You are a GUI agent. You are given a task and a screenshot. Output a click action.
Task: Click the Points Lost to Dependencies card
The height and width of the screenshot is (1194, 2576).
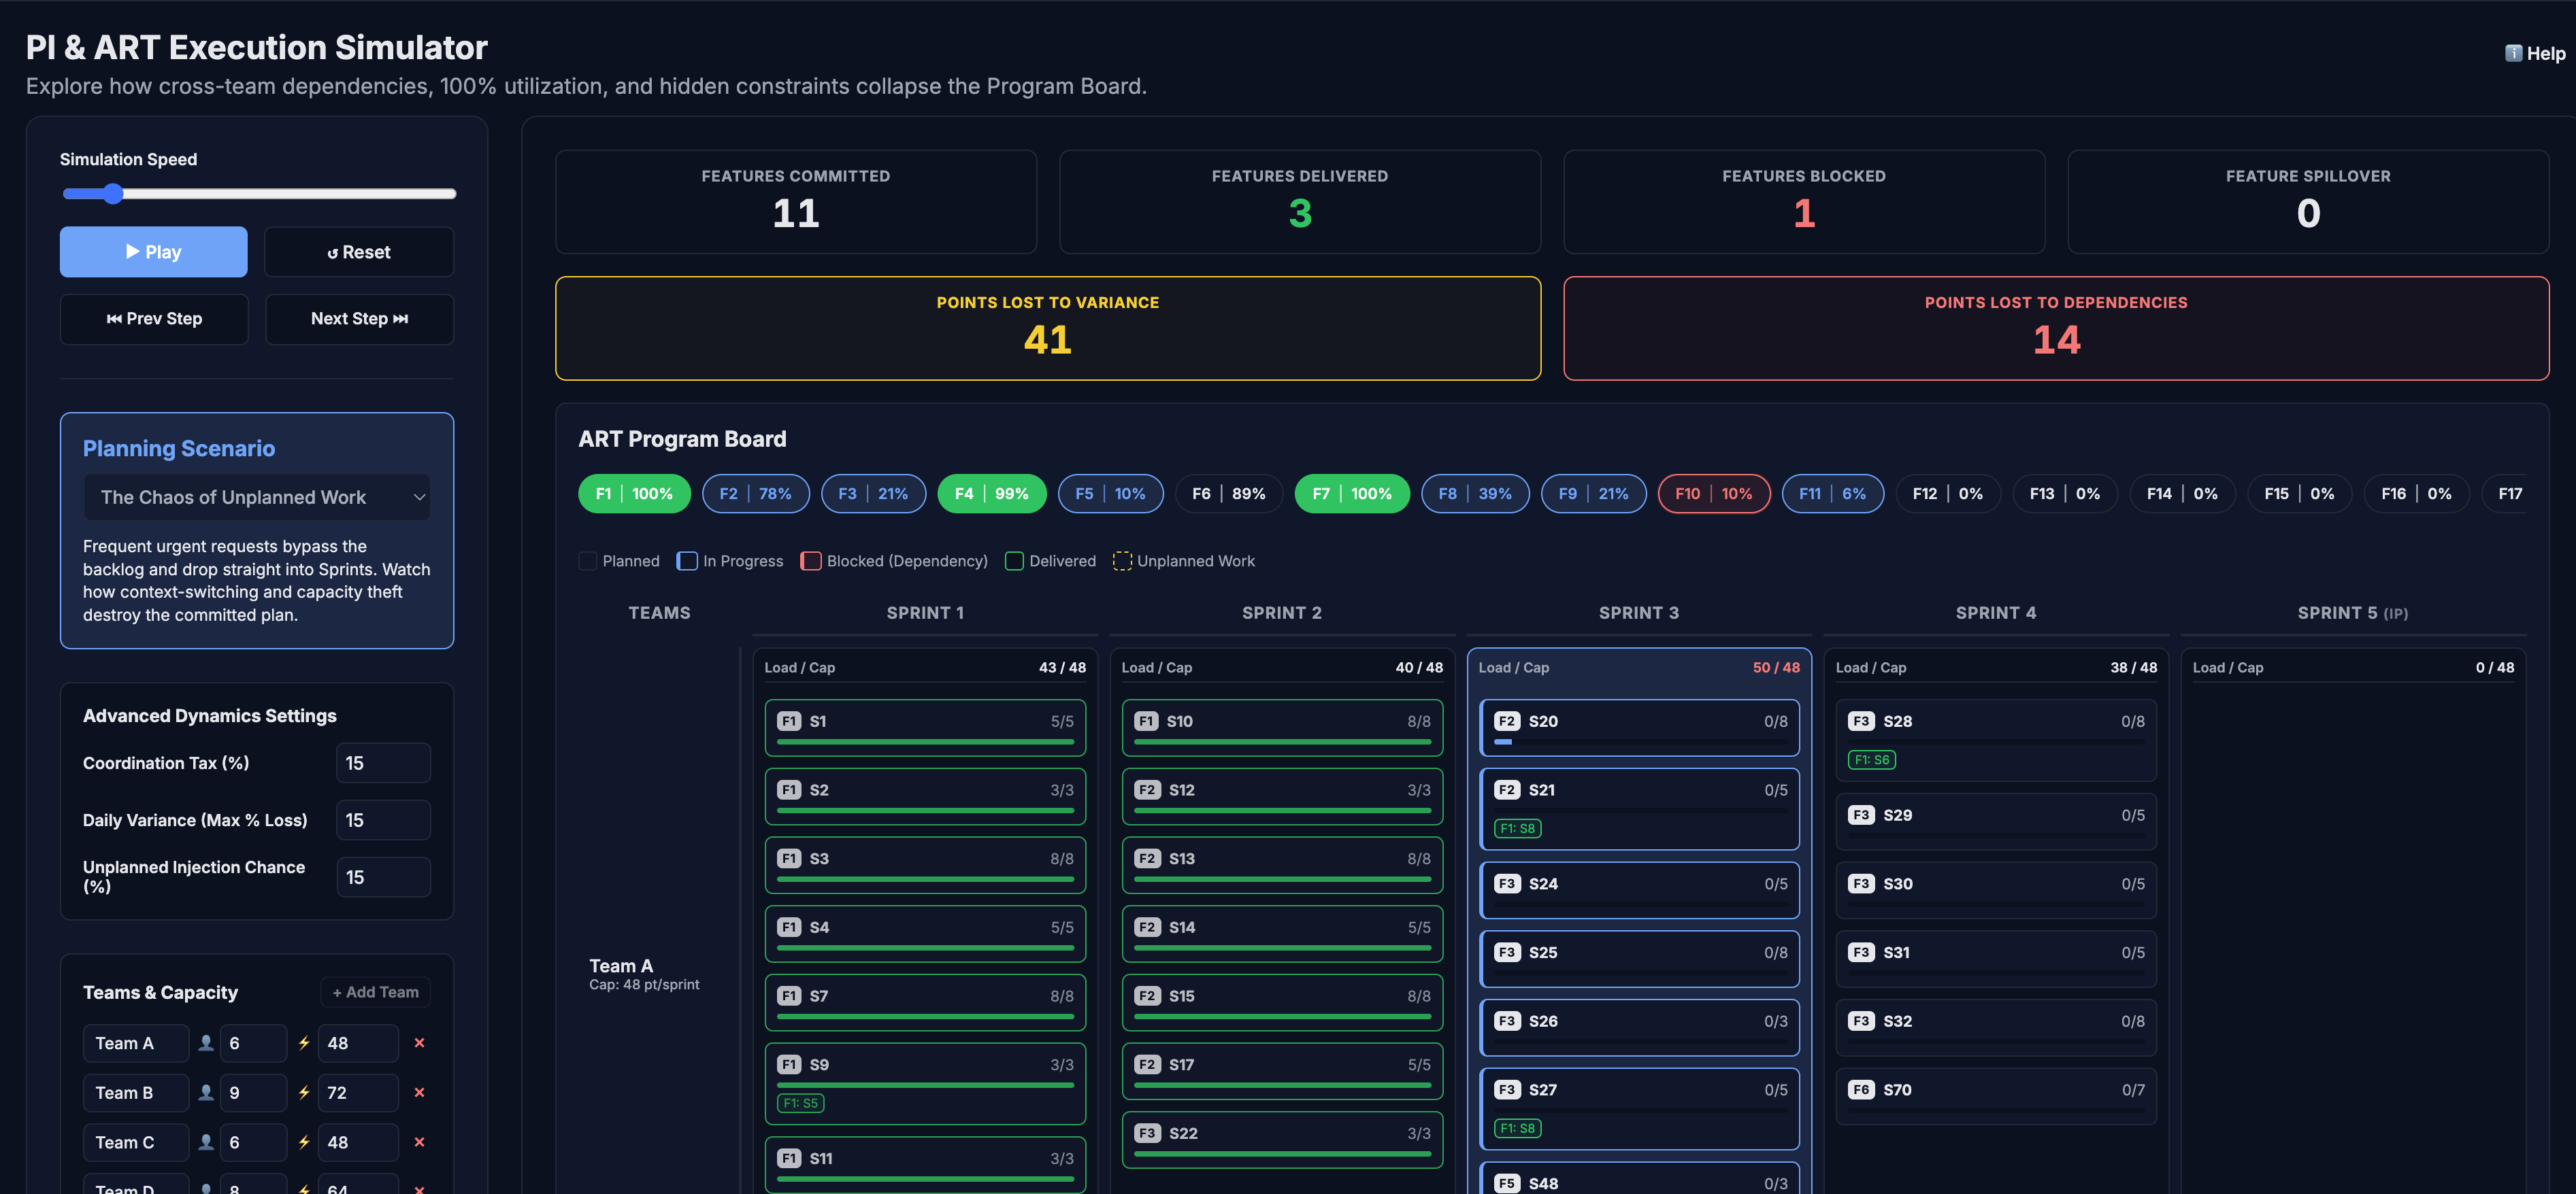point(2056,328)
